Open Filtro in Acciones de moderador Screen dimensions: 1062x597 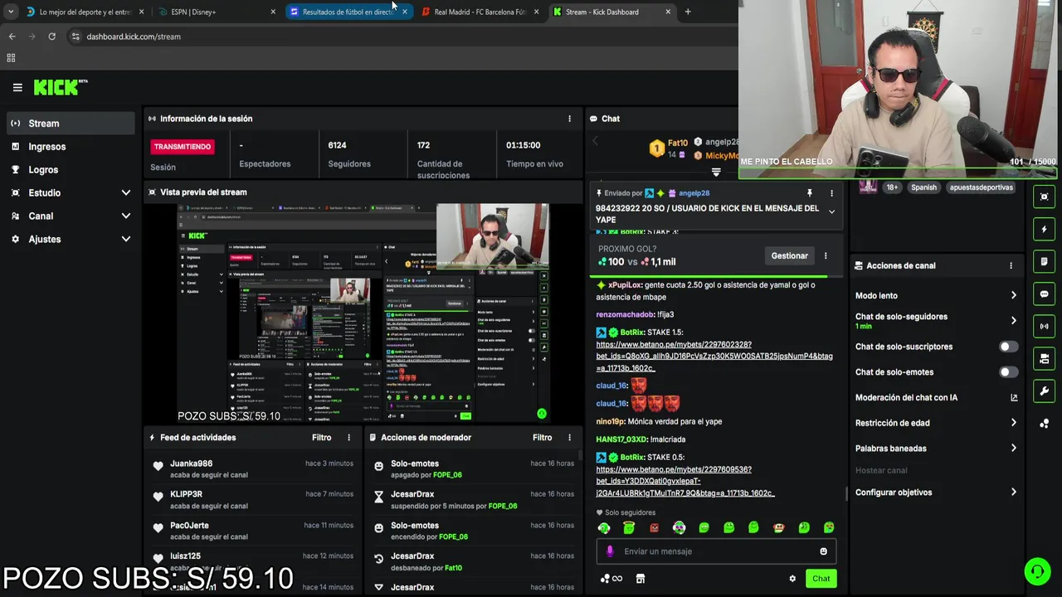tap(542, 438)
